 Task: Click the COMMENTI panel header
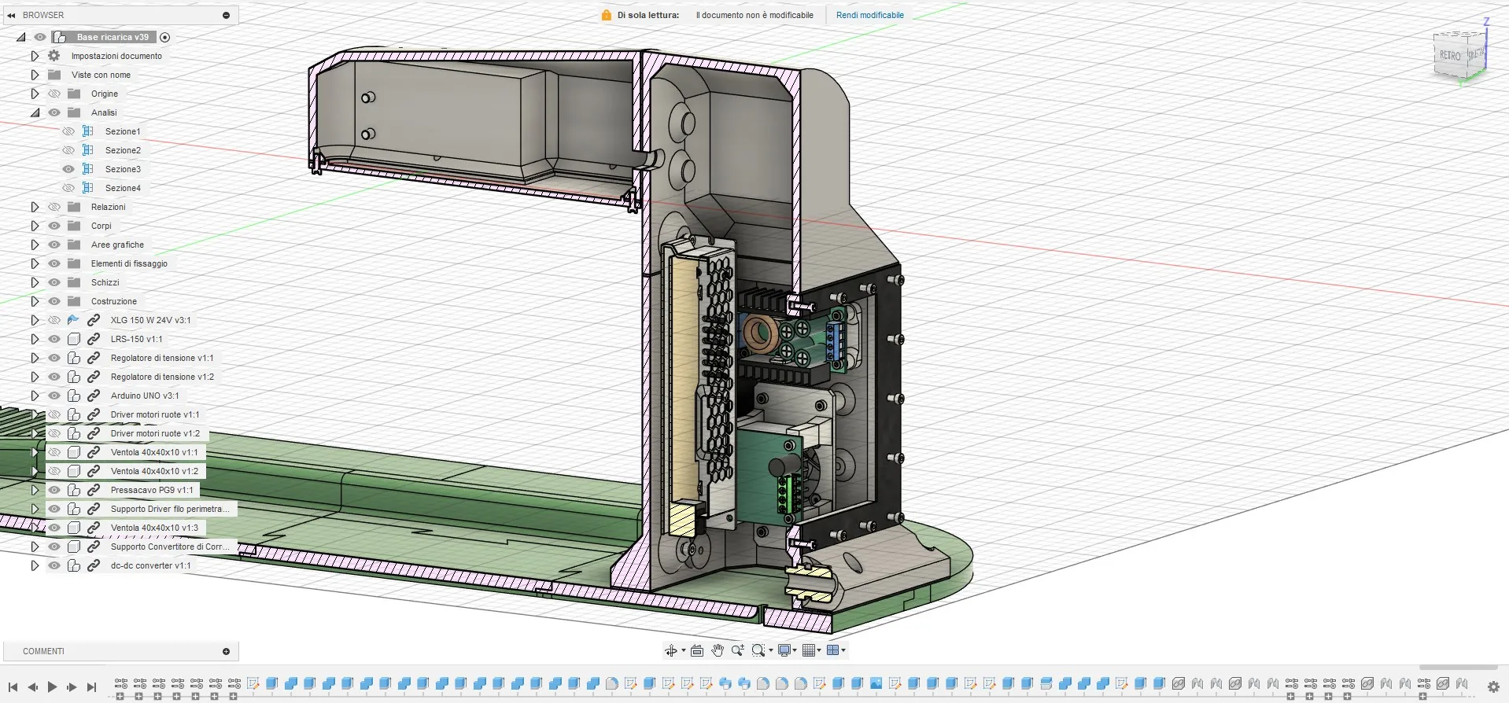point(121,651)
